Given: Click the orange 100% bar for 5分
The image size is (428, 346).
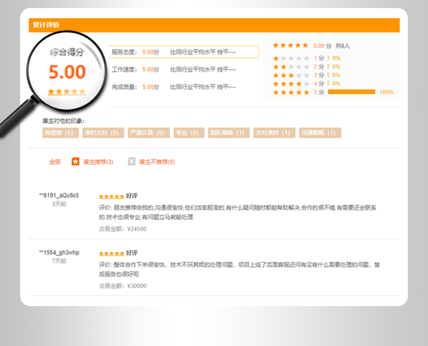Looking at the screenshot, I should click(x=351, y=92).
